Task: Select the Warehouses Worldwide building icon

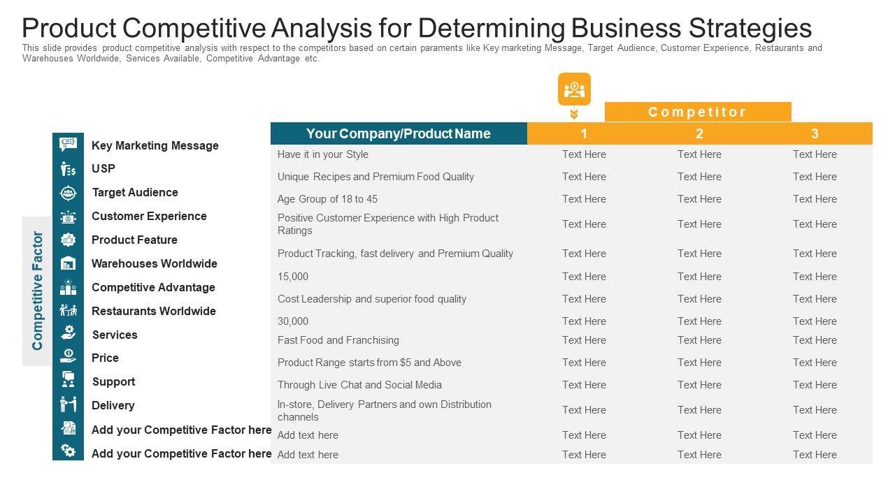Action: pos(68,263)
